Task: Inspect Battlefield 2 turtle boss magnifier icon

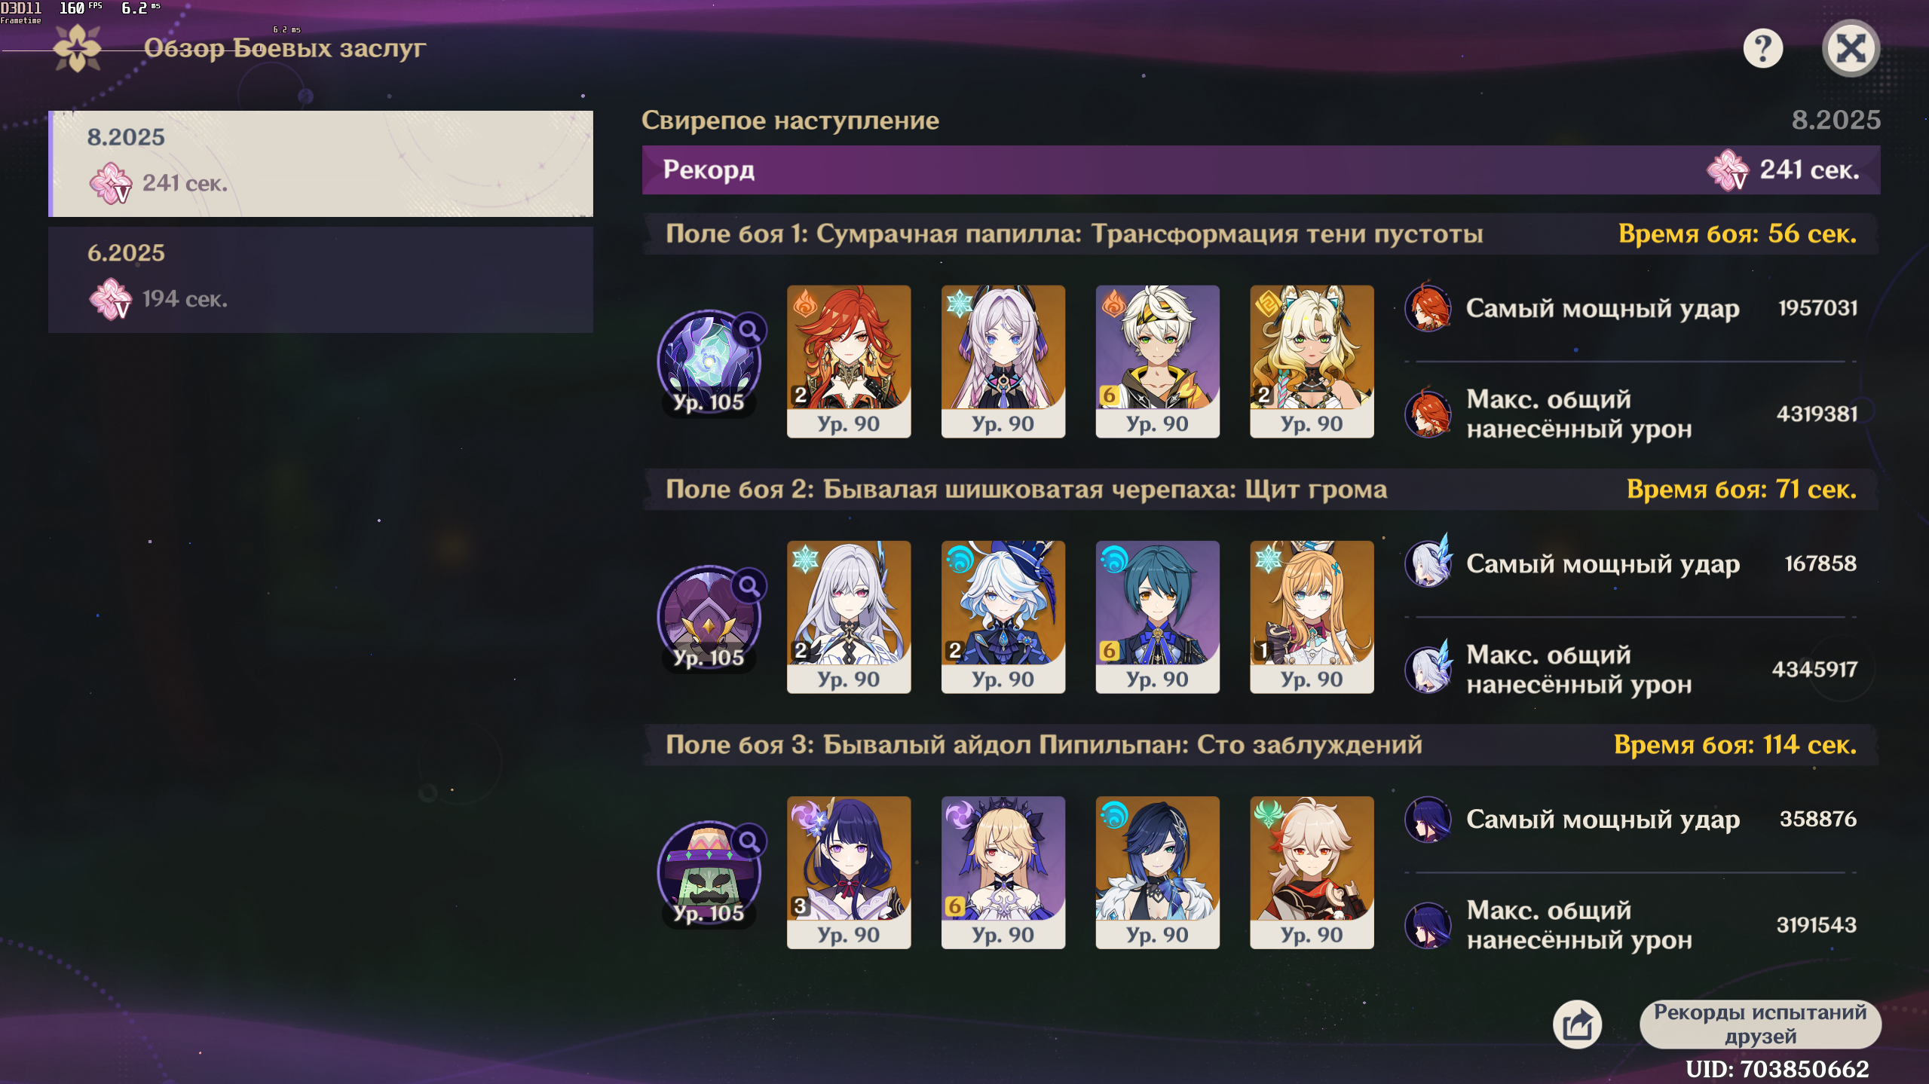Action: coord(749,585)
